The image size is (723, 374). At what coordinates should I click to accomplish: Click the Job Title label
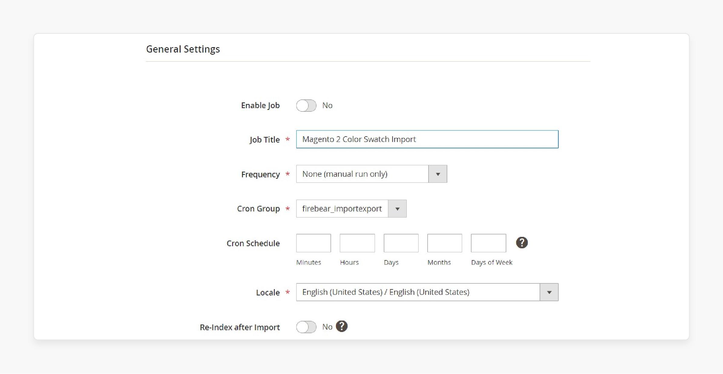tap(265, 140)
